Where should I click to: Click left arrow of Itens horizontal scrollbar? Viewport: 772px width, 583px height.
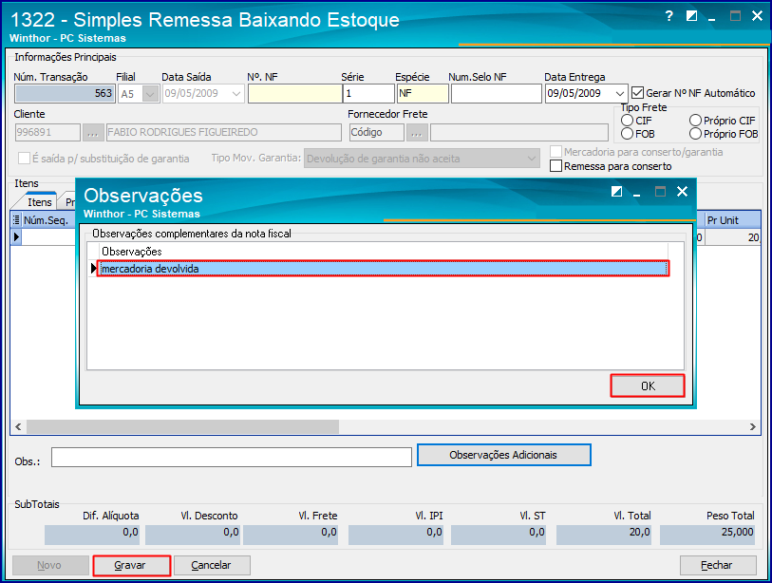tap(18, 427)
